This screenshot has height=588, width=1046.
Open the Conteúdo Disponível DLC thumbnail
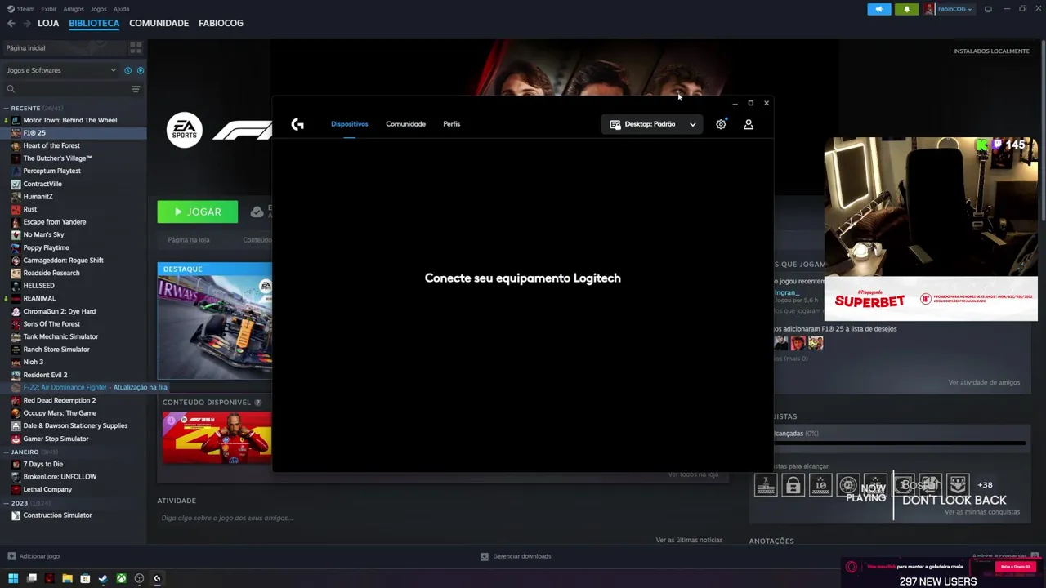coord(217,438)
